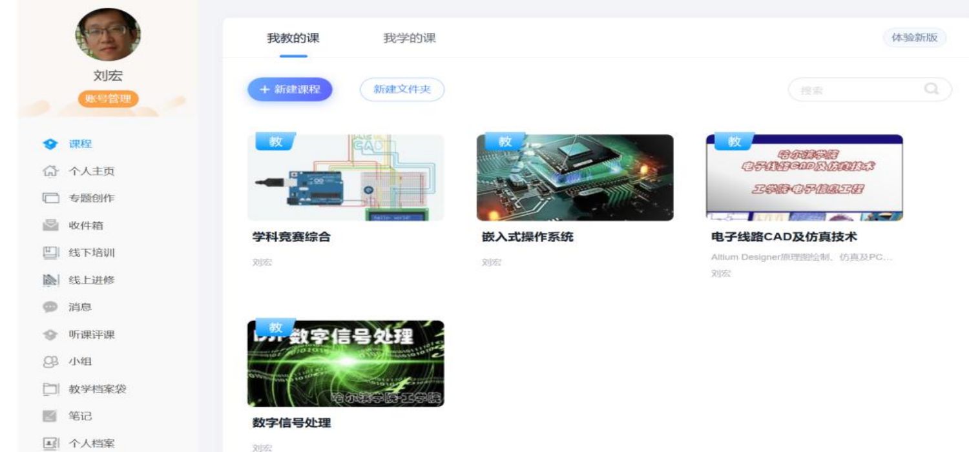Select the 我教的课 tab
The height and width of the screenshot is (452, 969).
[x=293, y=38]
